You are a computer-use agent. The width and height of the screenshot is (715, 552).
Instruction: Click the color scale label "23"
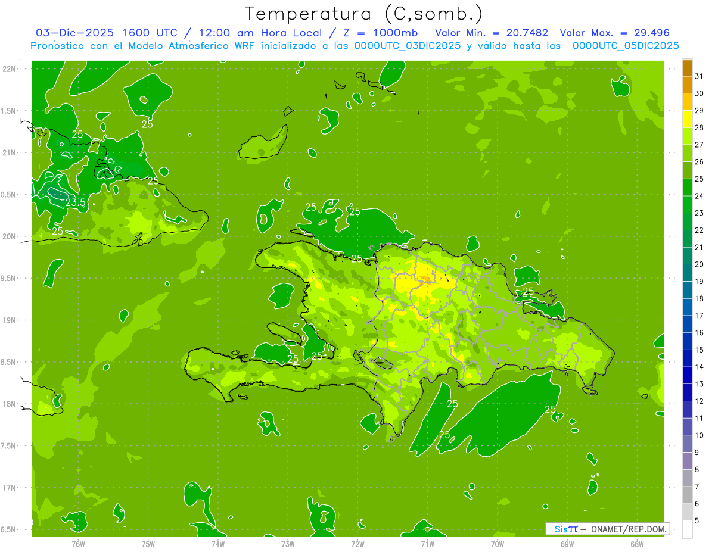[x=699, y=213]
